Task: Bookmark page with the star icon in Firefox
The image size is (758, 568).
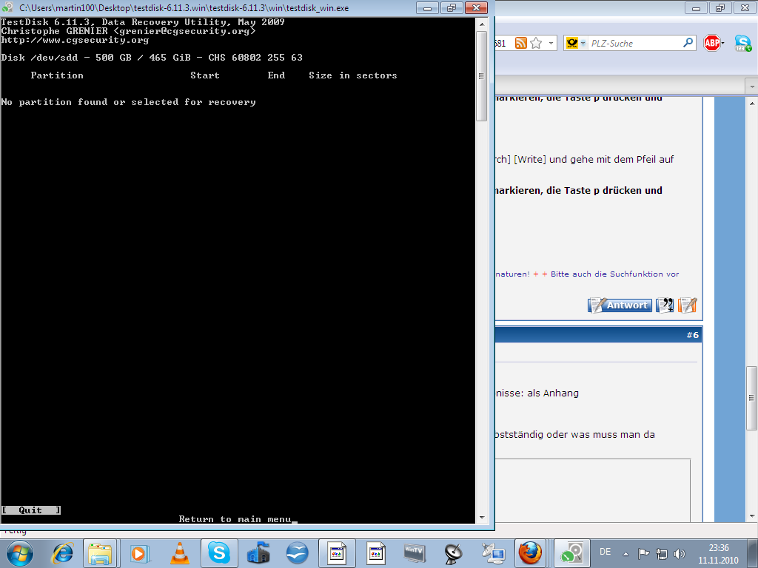Action: (536, 43)
